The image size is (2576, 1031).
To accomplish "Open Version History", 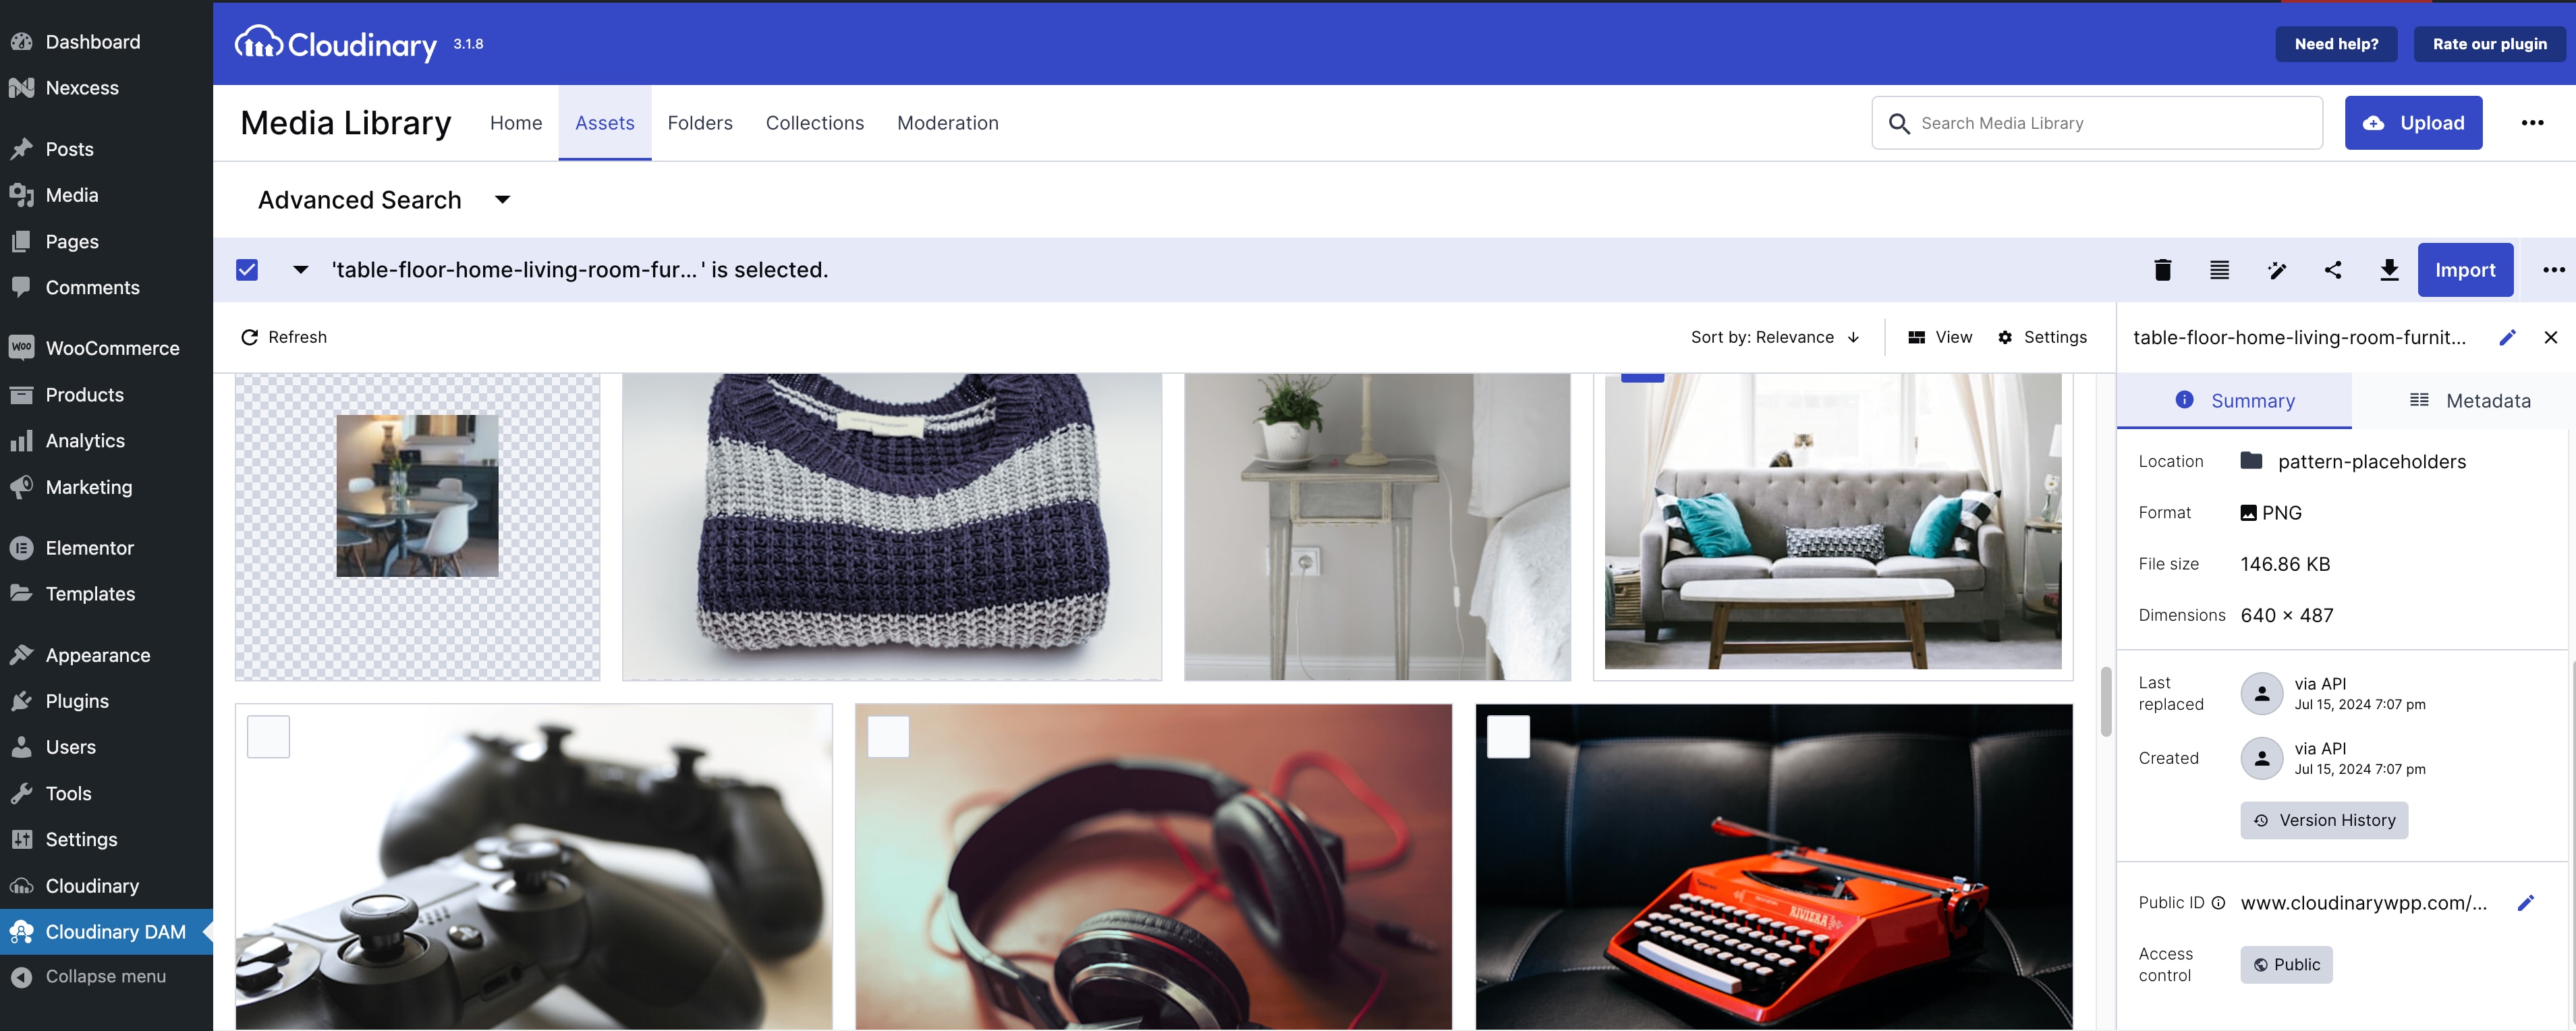I will point(2324,820).
